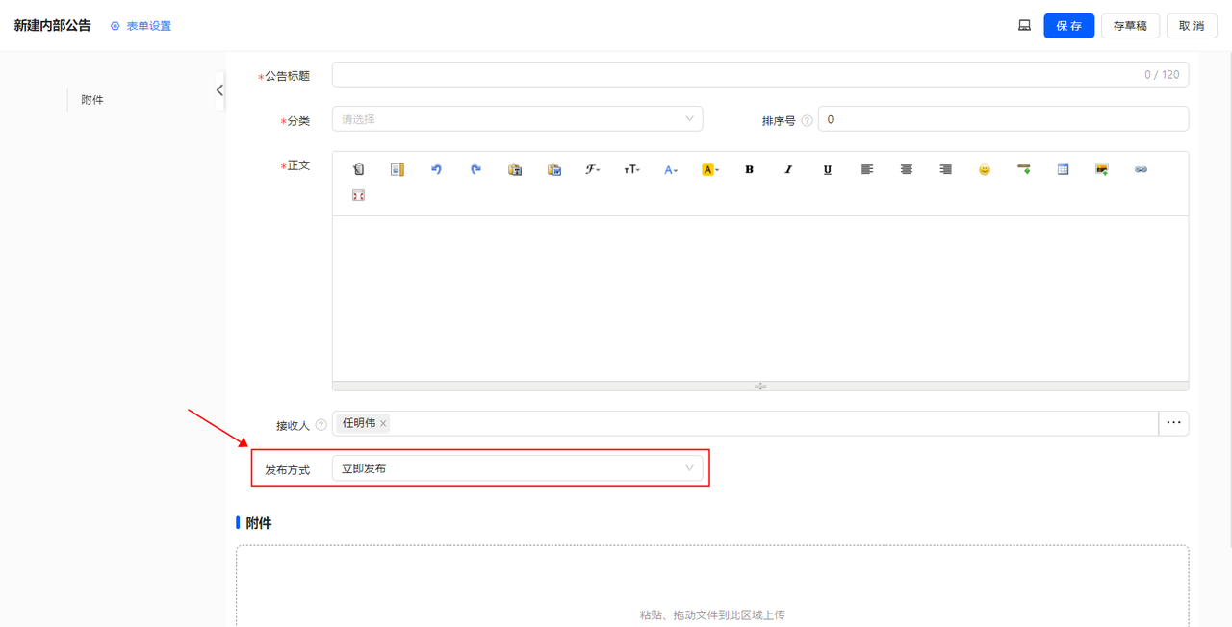Remove recipient 任明伟 with the x
The image size is (1232, 627).
click(x=383, y=423)
